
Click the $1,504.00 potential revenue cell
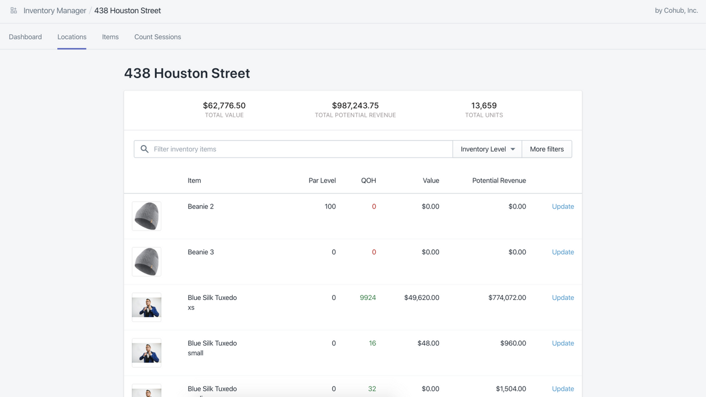click(x=511, y=389)
